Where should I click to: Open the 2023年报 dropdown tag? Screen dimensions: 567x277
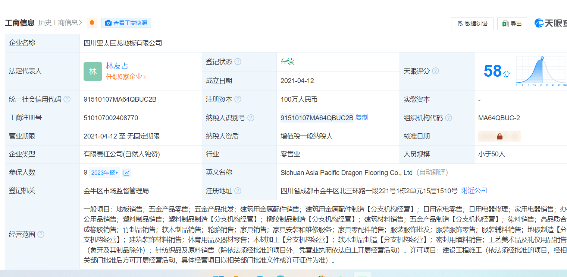(x=104, y=173)
